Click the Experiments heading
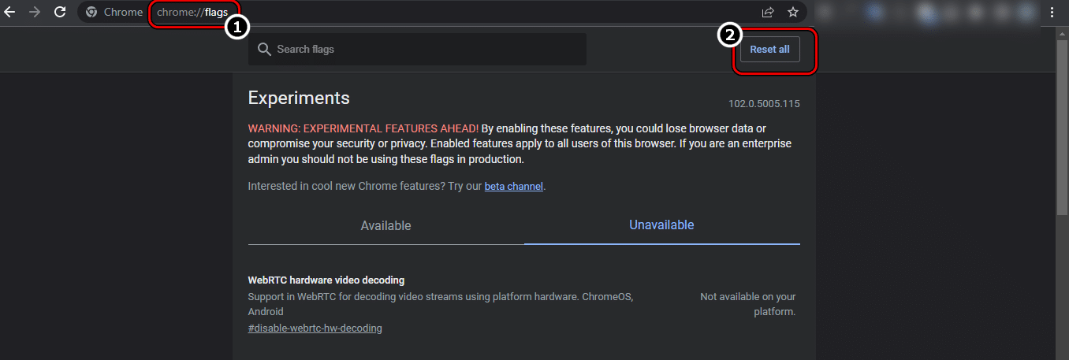This screenshot has height=360, width=1069. tap(299, 98)
